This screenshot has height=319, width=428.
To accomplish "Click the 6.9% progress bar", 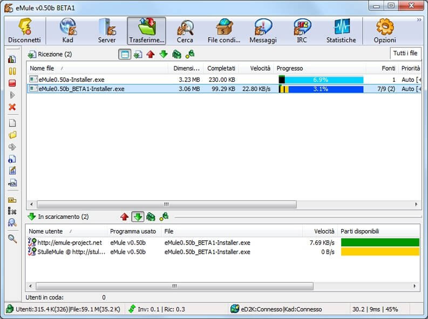I will tap(321, 80).
